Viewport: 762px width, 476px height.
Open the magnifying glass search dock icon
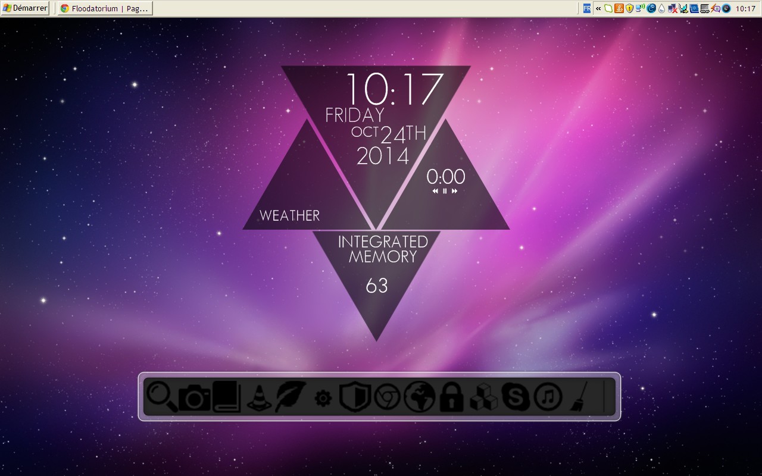[x=161, y=396]
